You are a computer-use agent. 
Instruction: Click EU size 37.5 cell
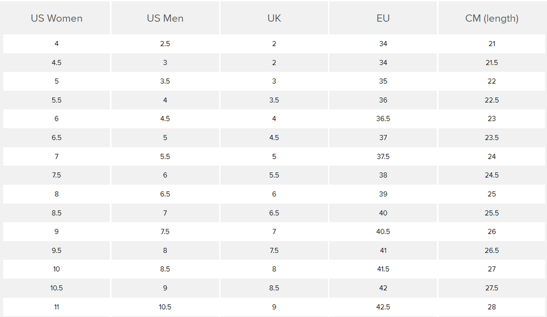coord(383,156)
